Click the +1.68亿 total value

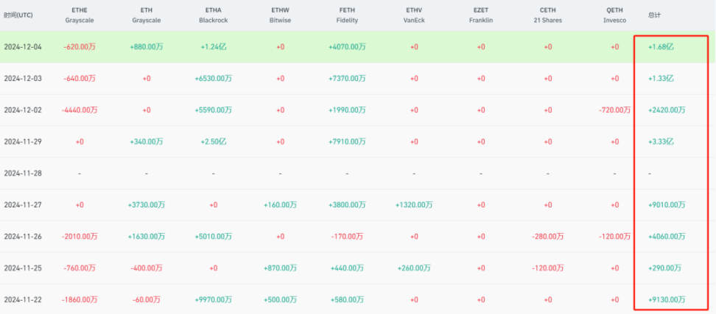pos(661,47)
